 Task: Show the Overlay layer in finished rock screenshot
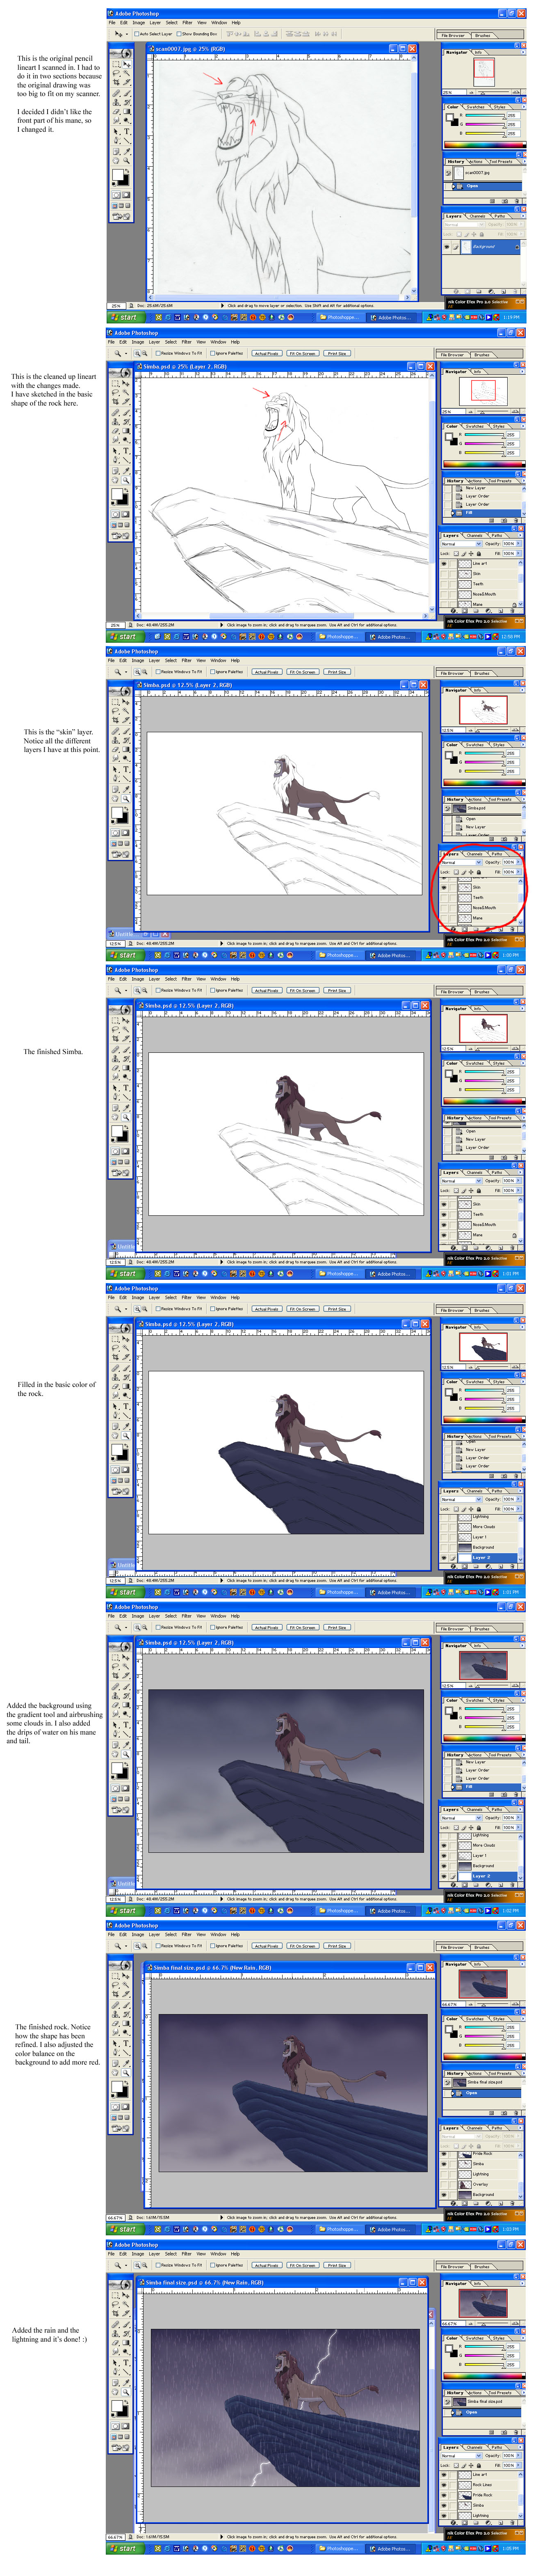pos(444,2185)
